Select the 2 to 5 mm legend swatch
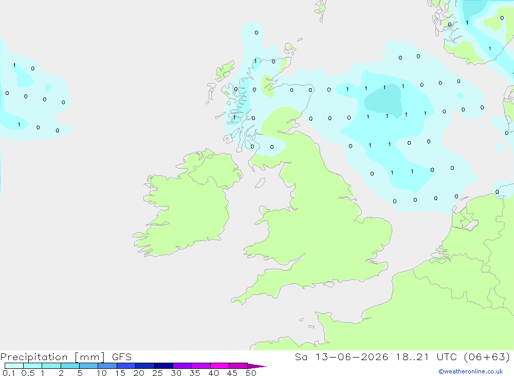 click(x=70, y=366)
